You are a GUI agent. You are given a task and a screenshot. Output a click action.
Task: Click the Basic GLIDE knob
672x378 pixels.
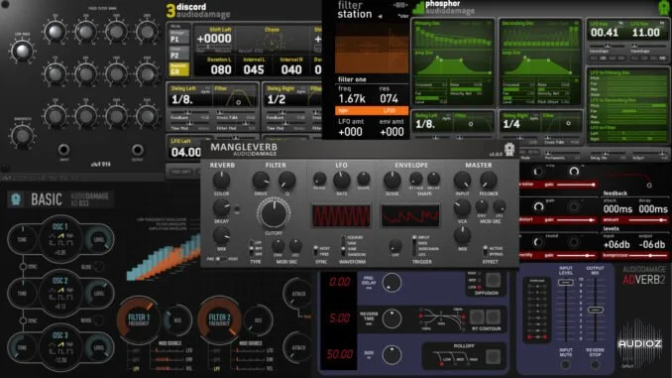(98, 267)
